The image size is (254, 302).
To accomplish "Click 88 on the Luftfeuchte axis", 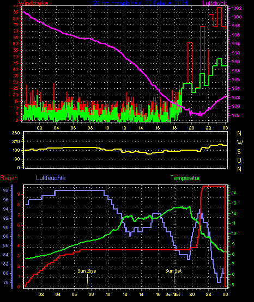I will (6, 236).
